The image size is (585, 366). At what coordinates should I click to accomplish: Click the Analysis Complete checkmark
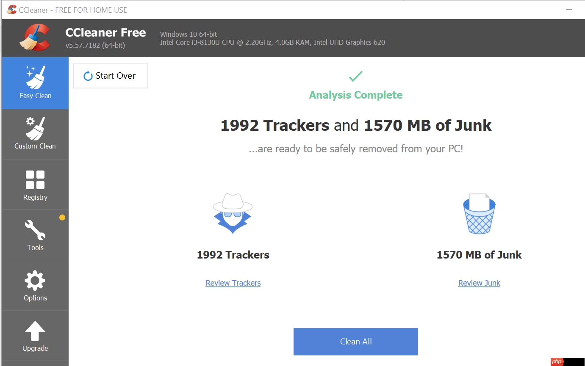tap(355, 77)
